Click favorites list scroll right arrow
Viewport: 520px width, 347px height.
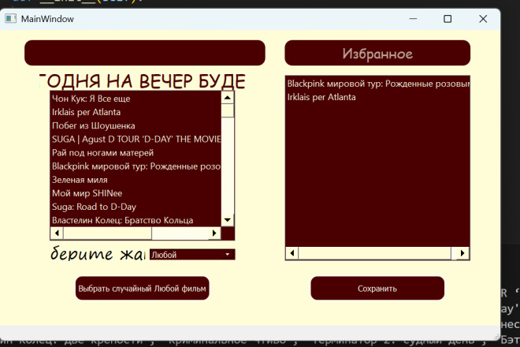coord(462,253)
